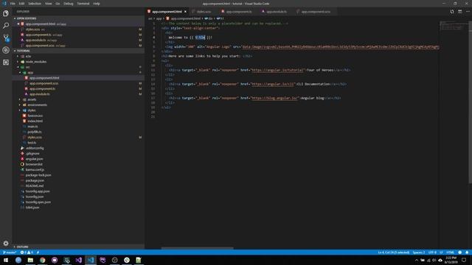The height and width of the screenshot is (265, 472).
Task: Switch to the styles.scss editor tab
Action: [204, 12]
